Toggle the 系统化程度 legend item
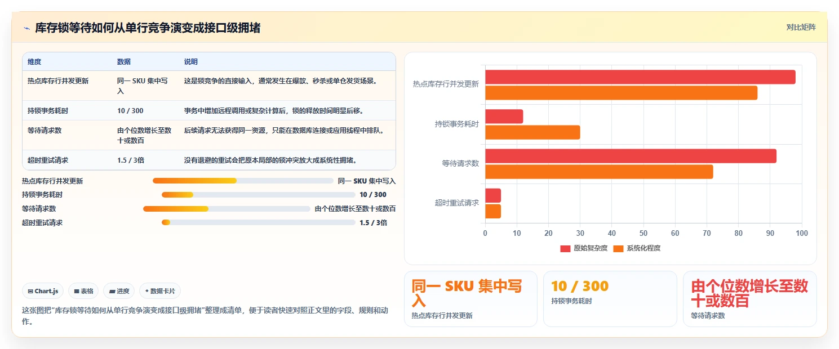The image size is (839, 349). pyautogui.click(x=637, y=248)
